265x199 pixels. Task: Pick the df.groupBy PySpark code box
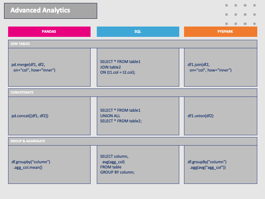pos(220,164)
